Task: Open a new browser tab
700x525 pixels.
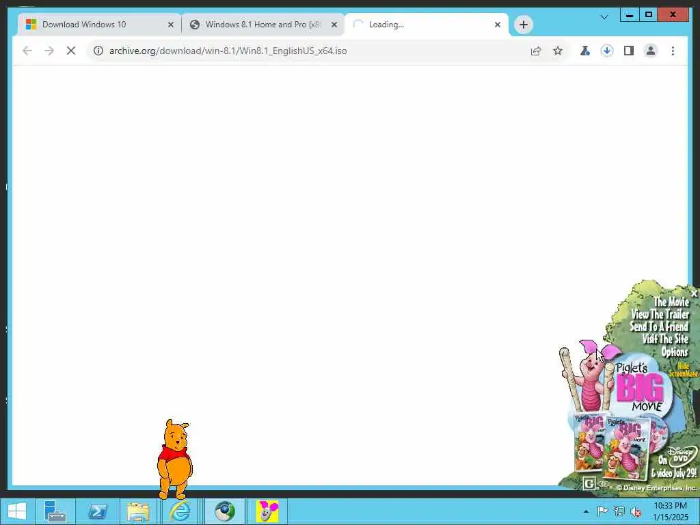Action: tap(523, 25)
